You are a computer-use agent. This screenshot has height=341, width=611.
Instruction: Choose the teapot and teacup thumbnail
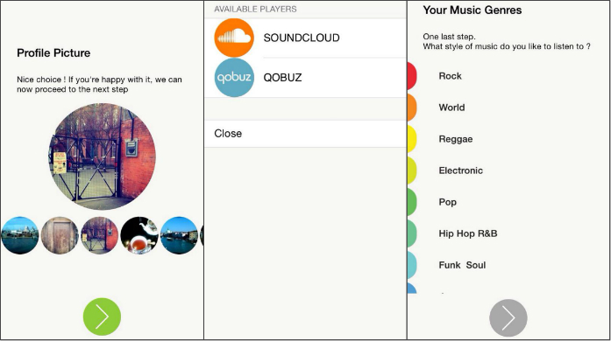(x=139, y=235)
